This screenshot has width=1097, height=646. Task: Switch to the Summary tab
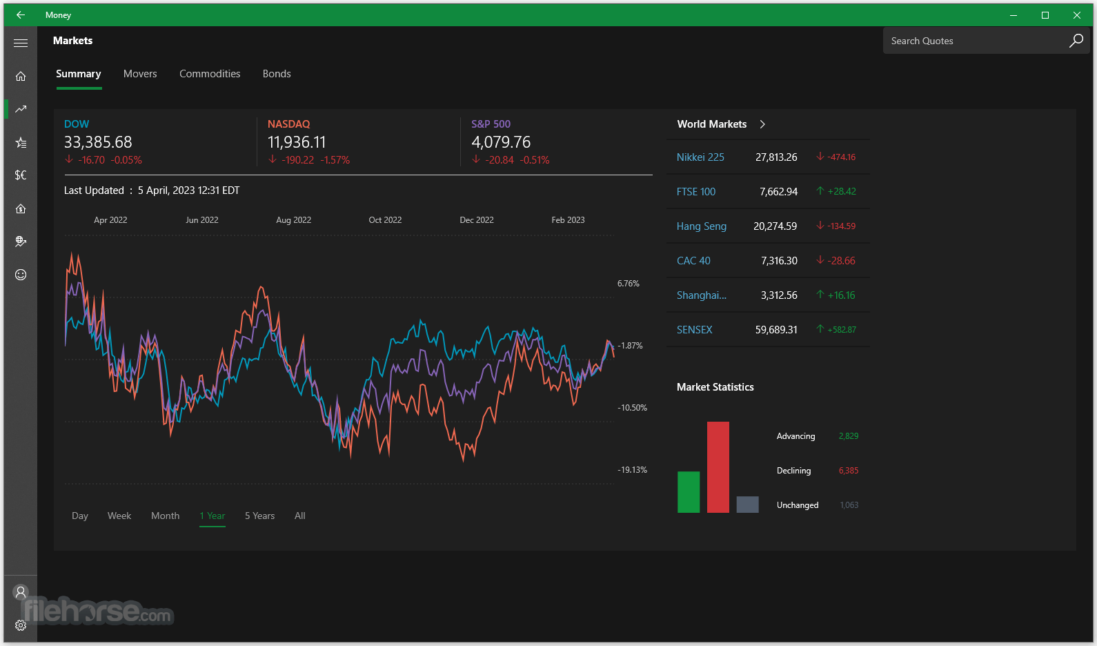(x=79, y=74)
